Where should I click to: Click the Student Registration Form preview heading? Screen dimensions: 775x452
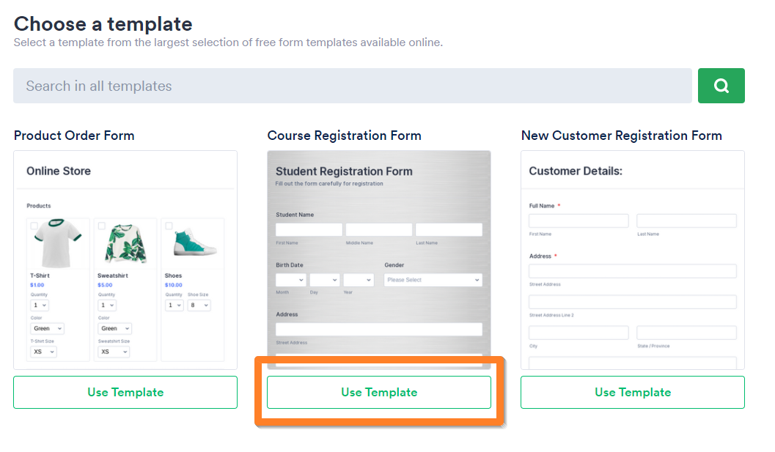(344, 171)
